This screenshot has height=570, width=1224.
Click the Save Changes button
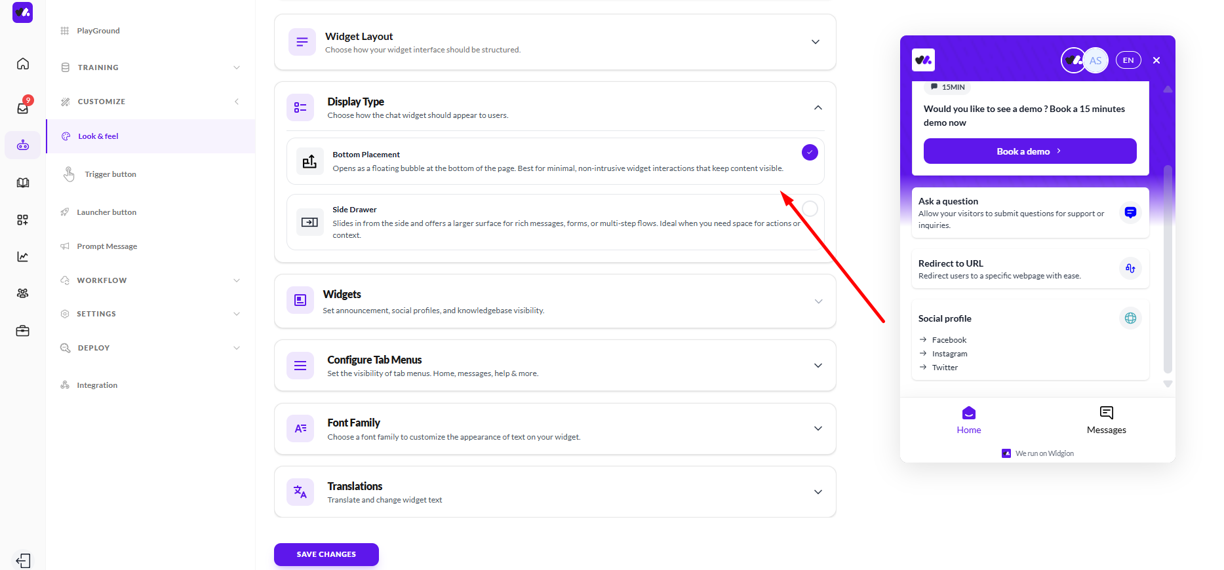[326, 554]
